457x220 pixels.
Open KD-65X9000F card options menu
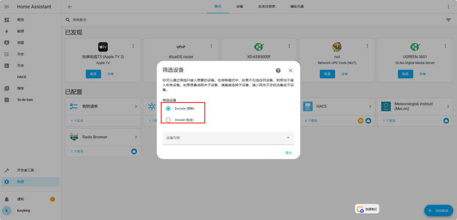coord(289,46)
